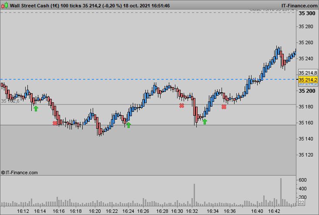The height and width of the screenshot is (215, 319).
Task: Click the tallest volume bar after 16:42
Action: click(281, 192)
